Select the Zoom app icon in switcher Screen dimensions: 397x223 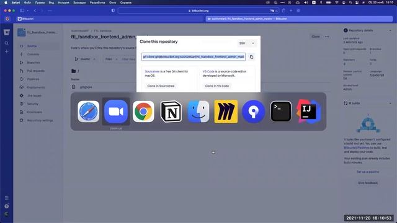coord(116,111)
